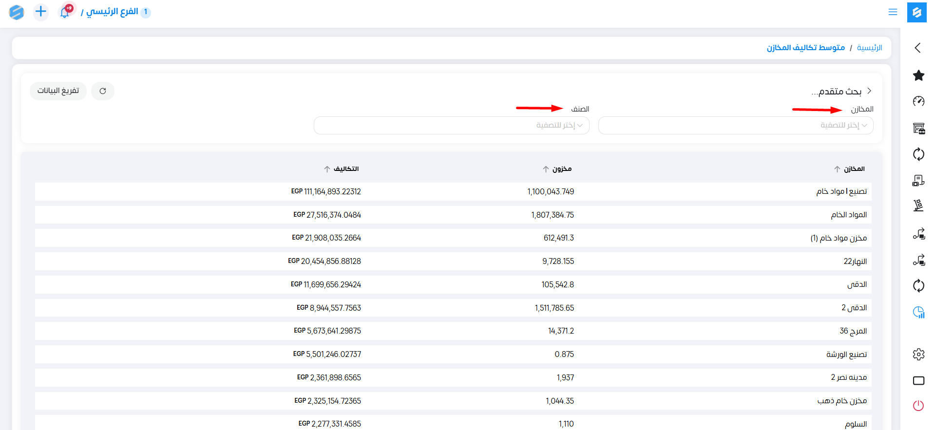The height and width of the screenshot is (430, 935).
Task: Click the notifications bell icon
Action: click(x=65, y=12)
